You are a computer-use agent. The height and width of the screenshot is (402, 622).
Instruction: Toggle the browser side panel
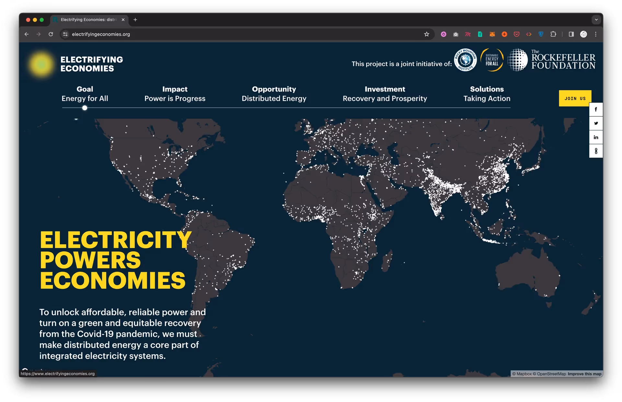click(571, 34)
